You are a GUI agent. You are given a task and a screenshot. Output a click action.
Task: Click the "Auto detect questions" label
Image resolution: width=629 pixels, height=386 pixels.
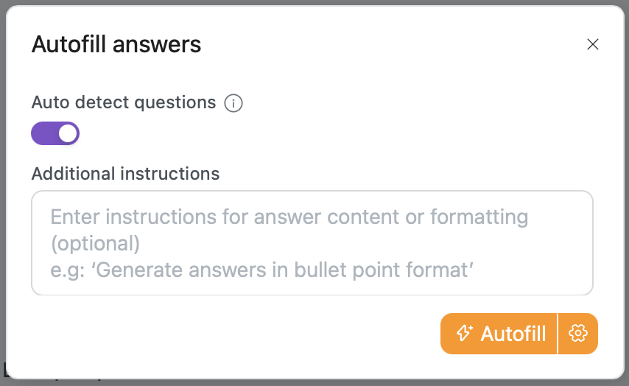coord(124,102)
